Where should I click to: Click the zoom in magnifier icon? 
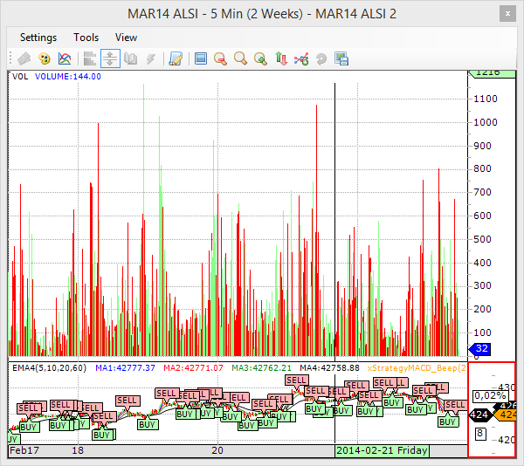(260, 59)
